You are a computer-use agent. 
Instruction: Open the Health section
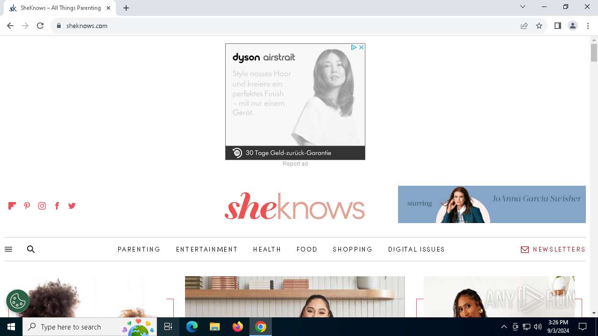[x=267, y=249]
